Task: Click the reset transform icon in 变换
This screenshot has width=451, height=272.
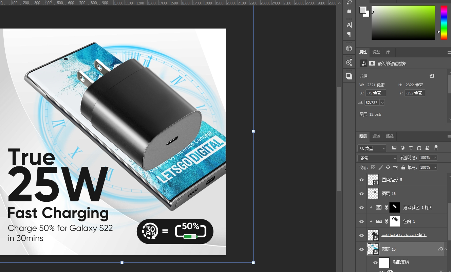Action: (x=432, y=76)
